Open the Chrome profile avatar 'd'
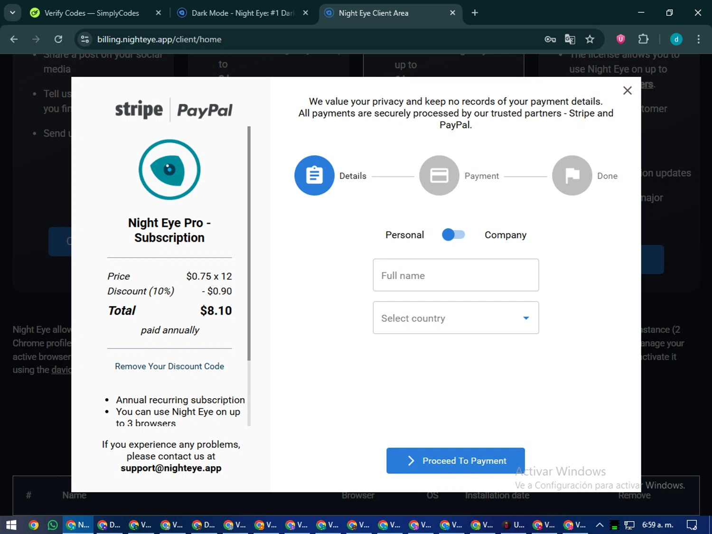The image size is (712, 534). (x=676, y=39)
